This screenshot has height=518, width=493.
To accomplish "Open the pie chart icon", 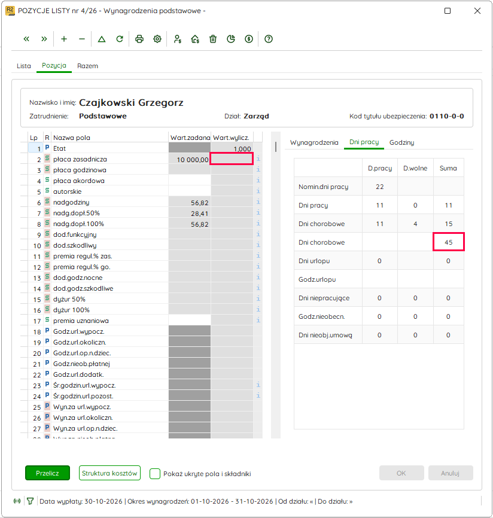I will 231,39.
